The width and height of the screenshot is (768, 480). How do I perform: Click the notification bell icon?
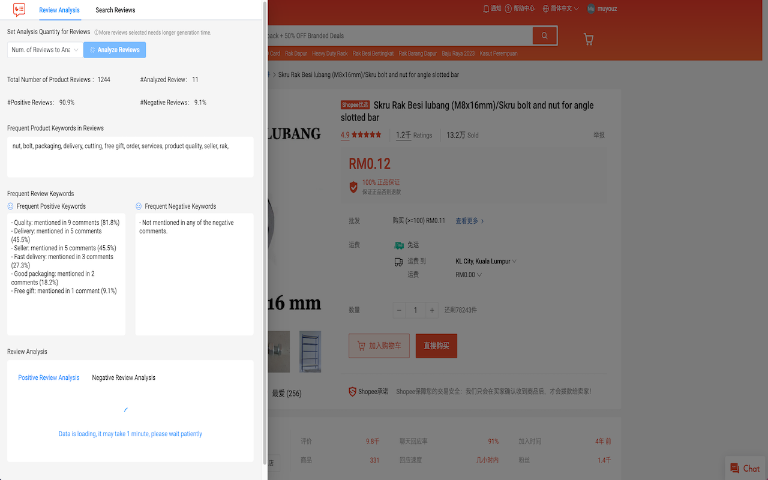coord(487,8)
